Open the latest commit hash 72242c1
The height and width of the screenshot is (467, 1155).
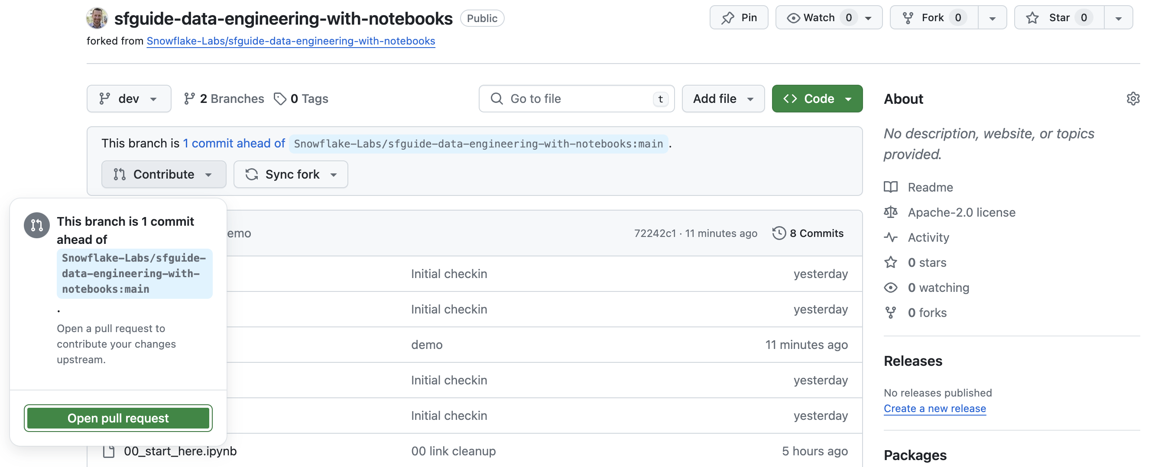[655, 233]
